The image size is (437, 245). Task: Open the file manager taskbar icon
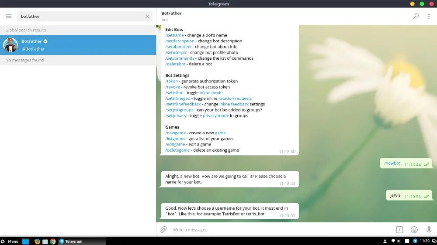point(45,242)
